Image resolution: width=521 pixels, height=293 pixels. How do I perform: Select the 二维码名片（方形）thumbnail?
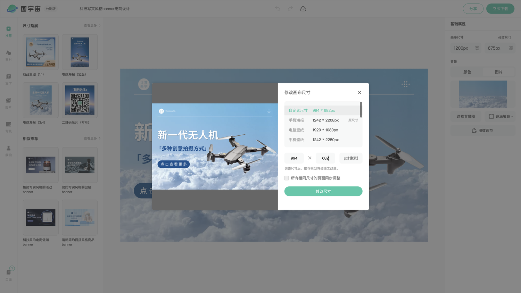pyautogui.click(x=80, y=100)
